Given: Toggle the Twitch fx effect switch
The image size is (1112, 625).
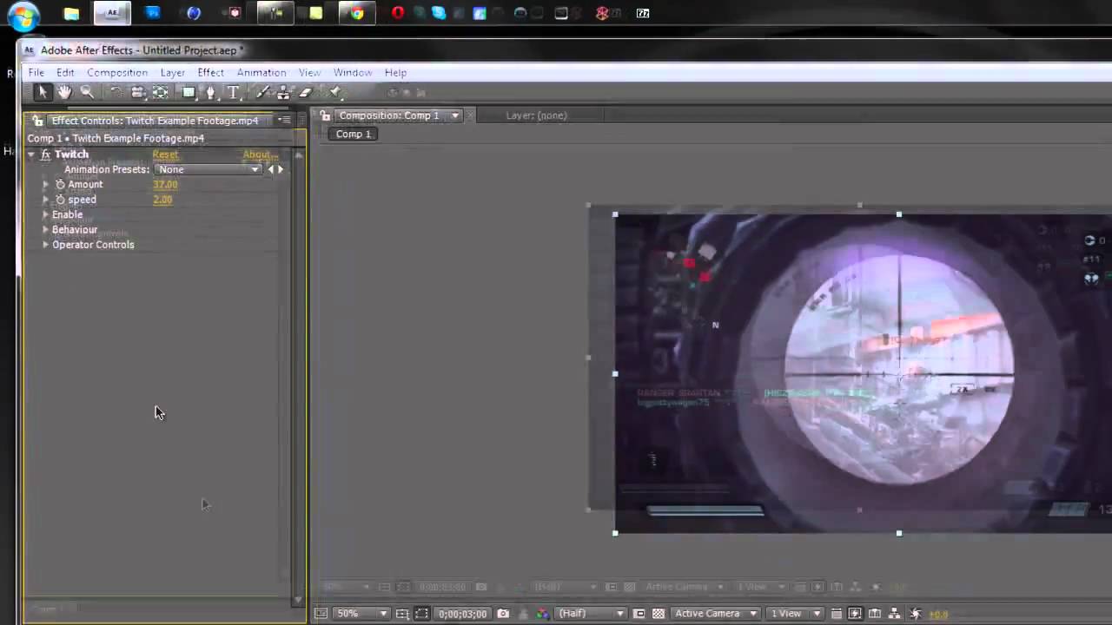Looking at the screenshot, I should pos(45,155).
